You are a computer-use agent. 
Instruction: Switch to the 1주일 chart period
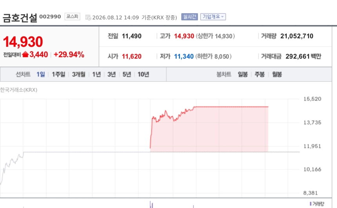click(58, 74)
